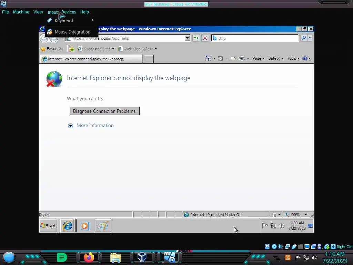The image size is (353, 265).
Task: Click the magnifier search button
Action: tap(304, 38)
